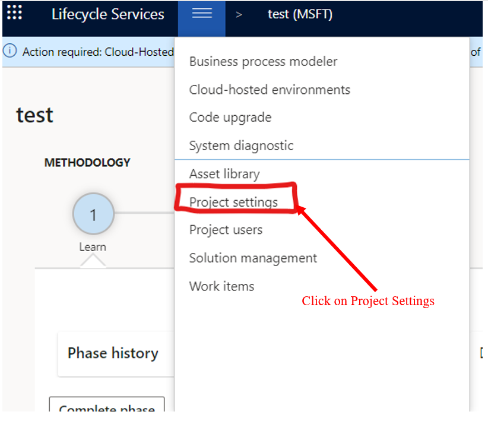Image resolution: width=488 pixels, height=421 pixels.
Task: Open Business process modeler
Action: click(x=263, y=61)
